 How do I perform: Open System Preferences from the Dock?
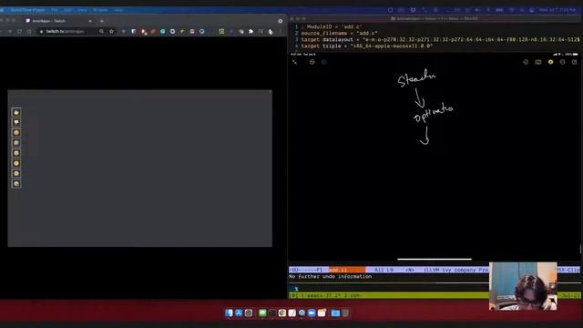pyautogui.click(x=249, y=313)
